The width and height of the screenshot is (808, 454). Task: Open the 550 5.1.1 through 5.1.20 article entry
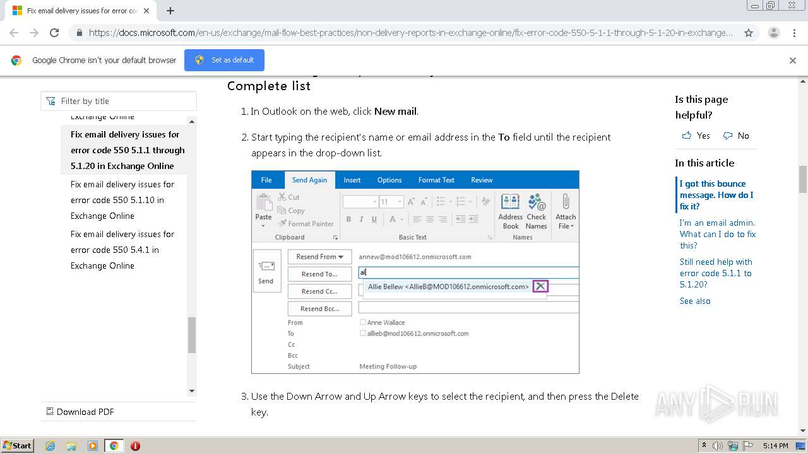[x=128, y=150]
